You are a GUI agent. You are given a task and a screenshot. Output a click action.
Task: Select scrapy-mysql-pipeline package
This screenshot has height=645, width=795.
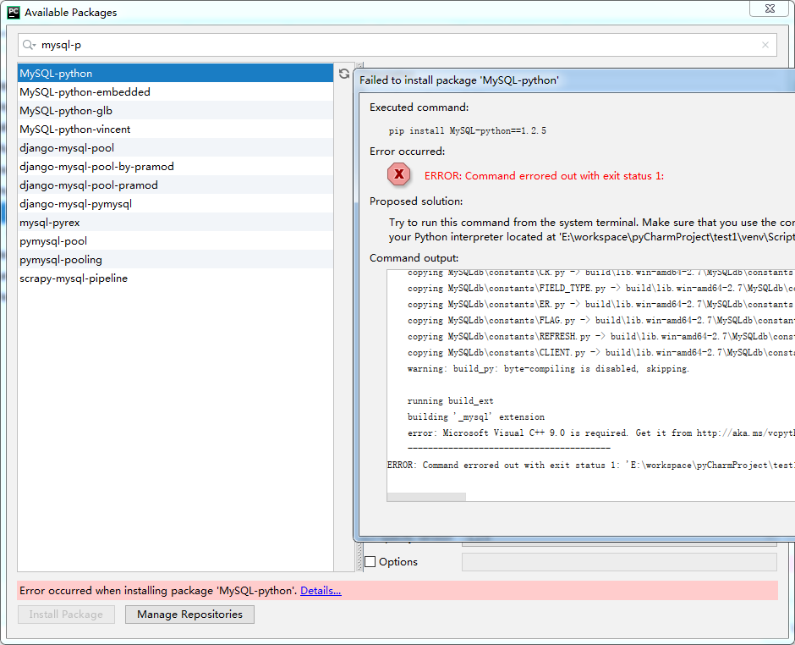tap(175, 278)
